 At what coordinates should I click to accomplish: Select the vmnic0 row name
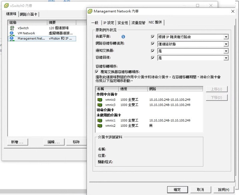pos(110,100)
